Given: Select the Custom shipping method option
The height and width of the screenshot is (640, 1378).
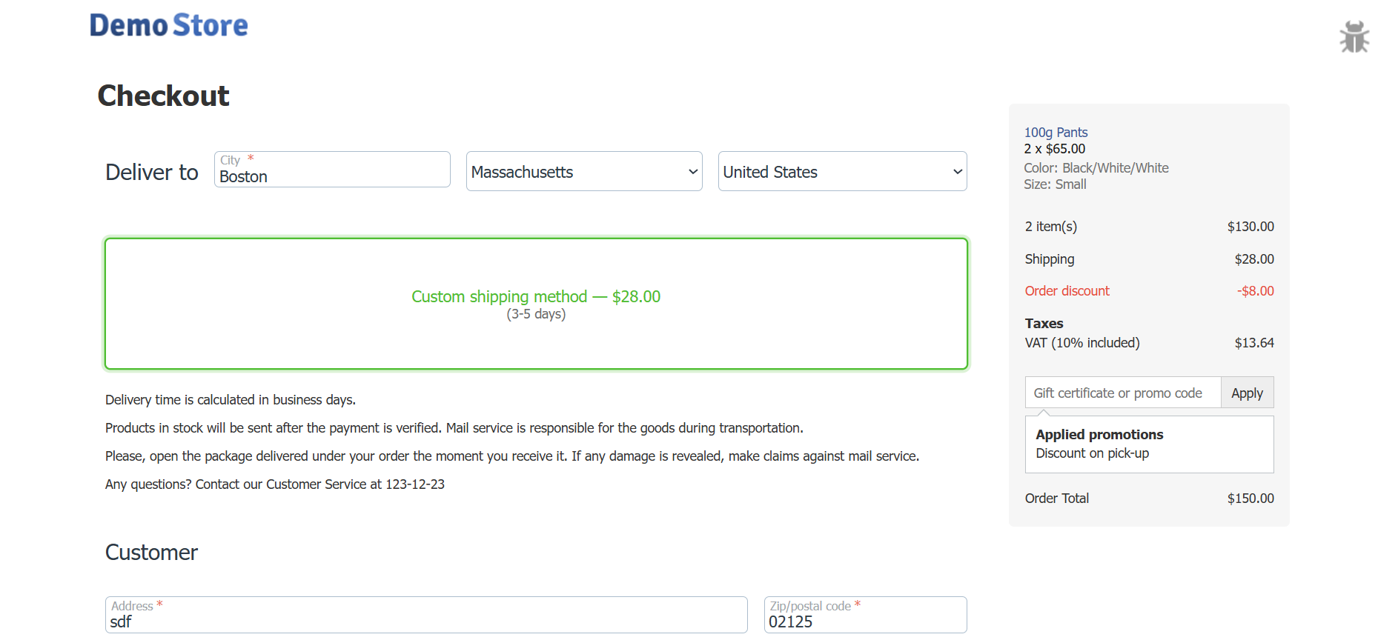Looking at the screenshot, I should (x=535, y=303).
